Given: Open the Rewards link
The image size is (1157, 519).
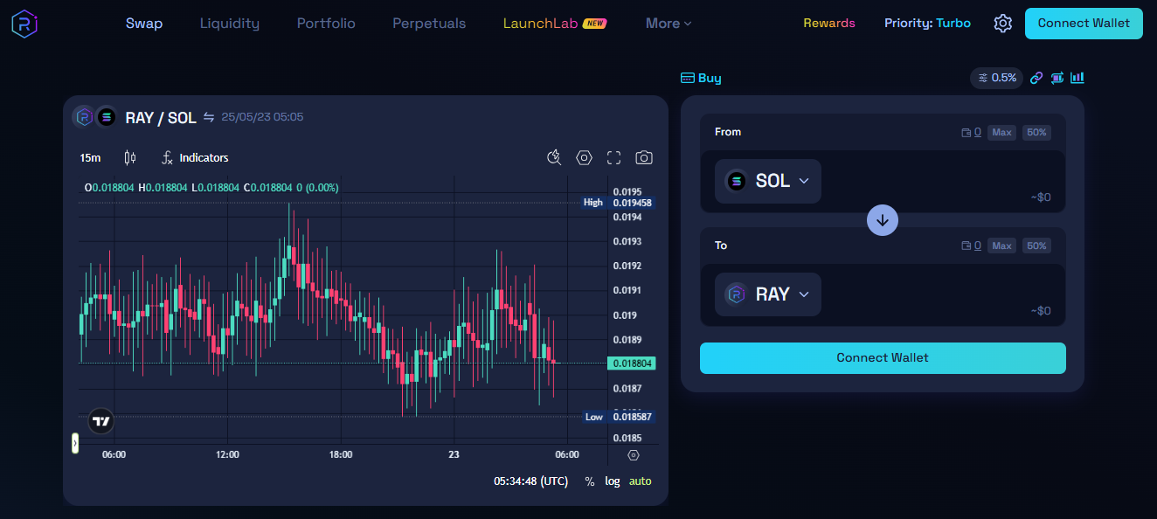Looking at the screenshot, I should 829,24.
